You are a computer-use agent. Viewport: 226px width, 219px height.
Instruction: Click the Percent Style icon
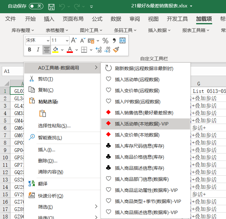click(x=105, y=41)
